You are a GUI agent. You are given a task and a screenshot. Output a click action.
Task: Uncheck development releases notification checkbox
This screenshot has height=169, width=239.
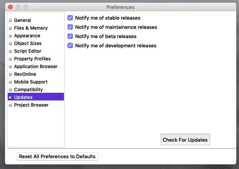(x=70, y=45)
